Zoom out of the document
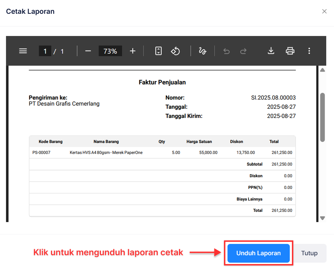334x269 pixels. point(88,51)
